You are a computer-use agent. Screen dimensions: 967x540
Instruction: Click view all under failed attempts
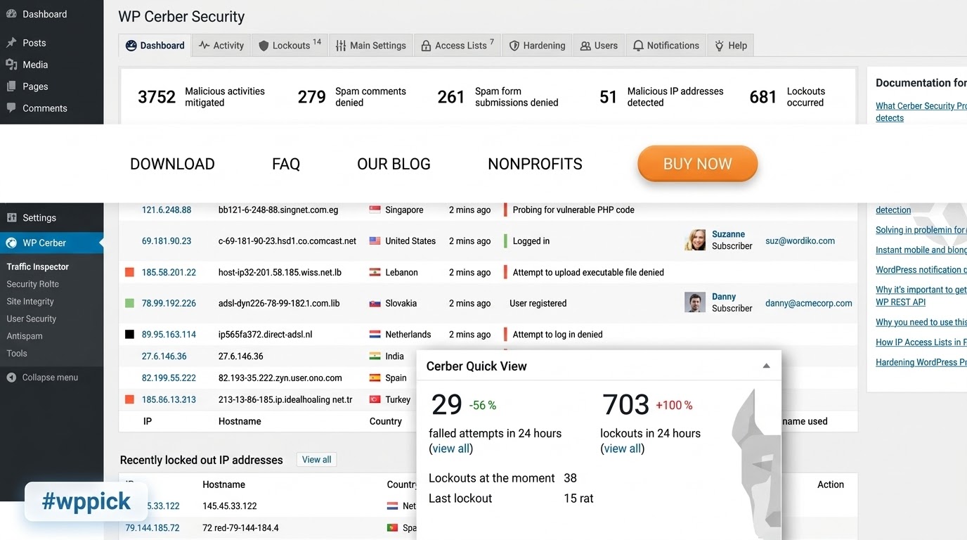click(451, 449)
